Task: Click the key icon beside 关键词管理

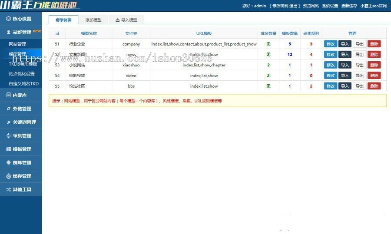Action: tap(9, 122)
